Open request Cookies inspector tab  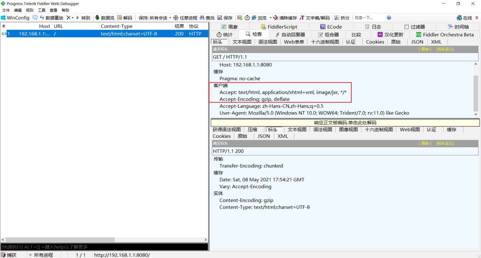(375, 42)
